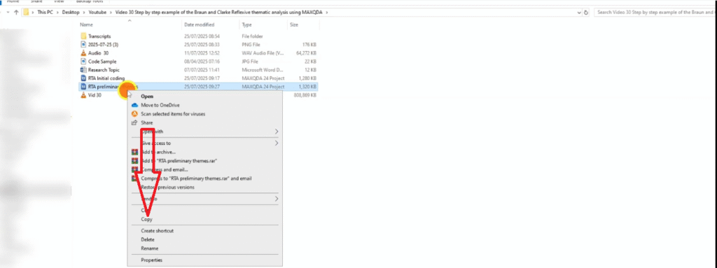Click the Refresh button in the address bar
717x268 pixels.
[587, 13]
